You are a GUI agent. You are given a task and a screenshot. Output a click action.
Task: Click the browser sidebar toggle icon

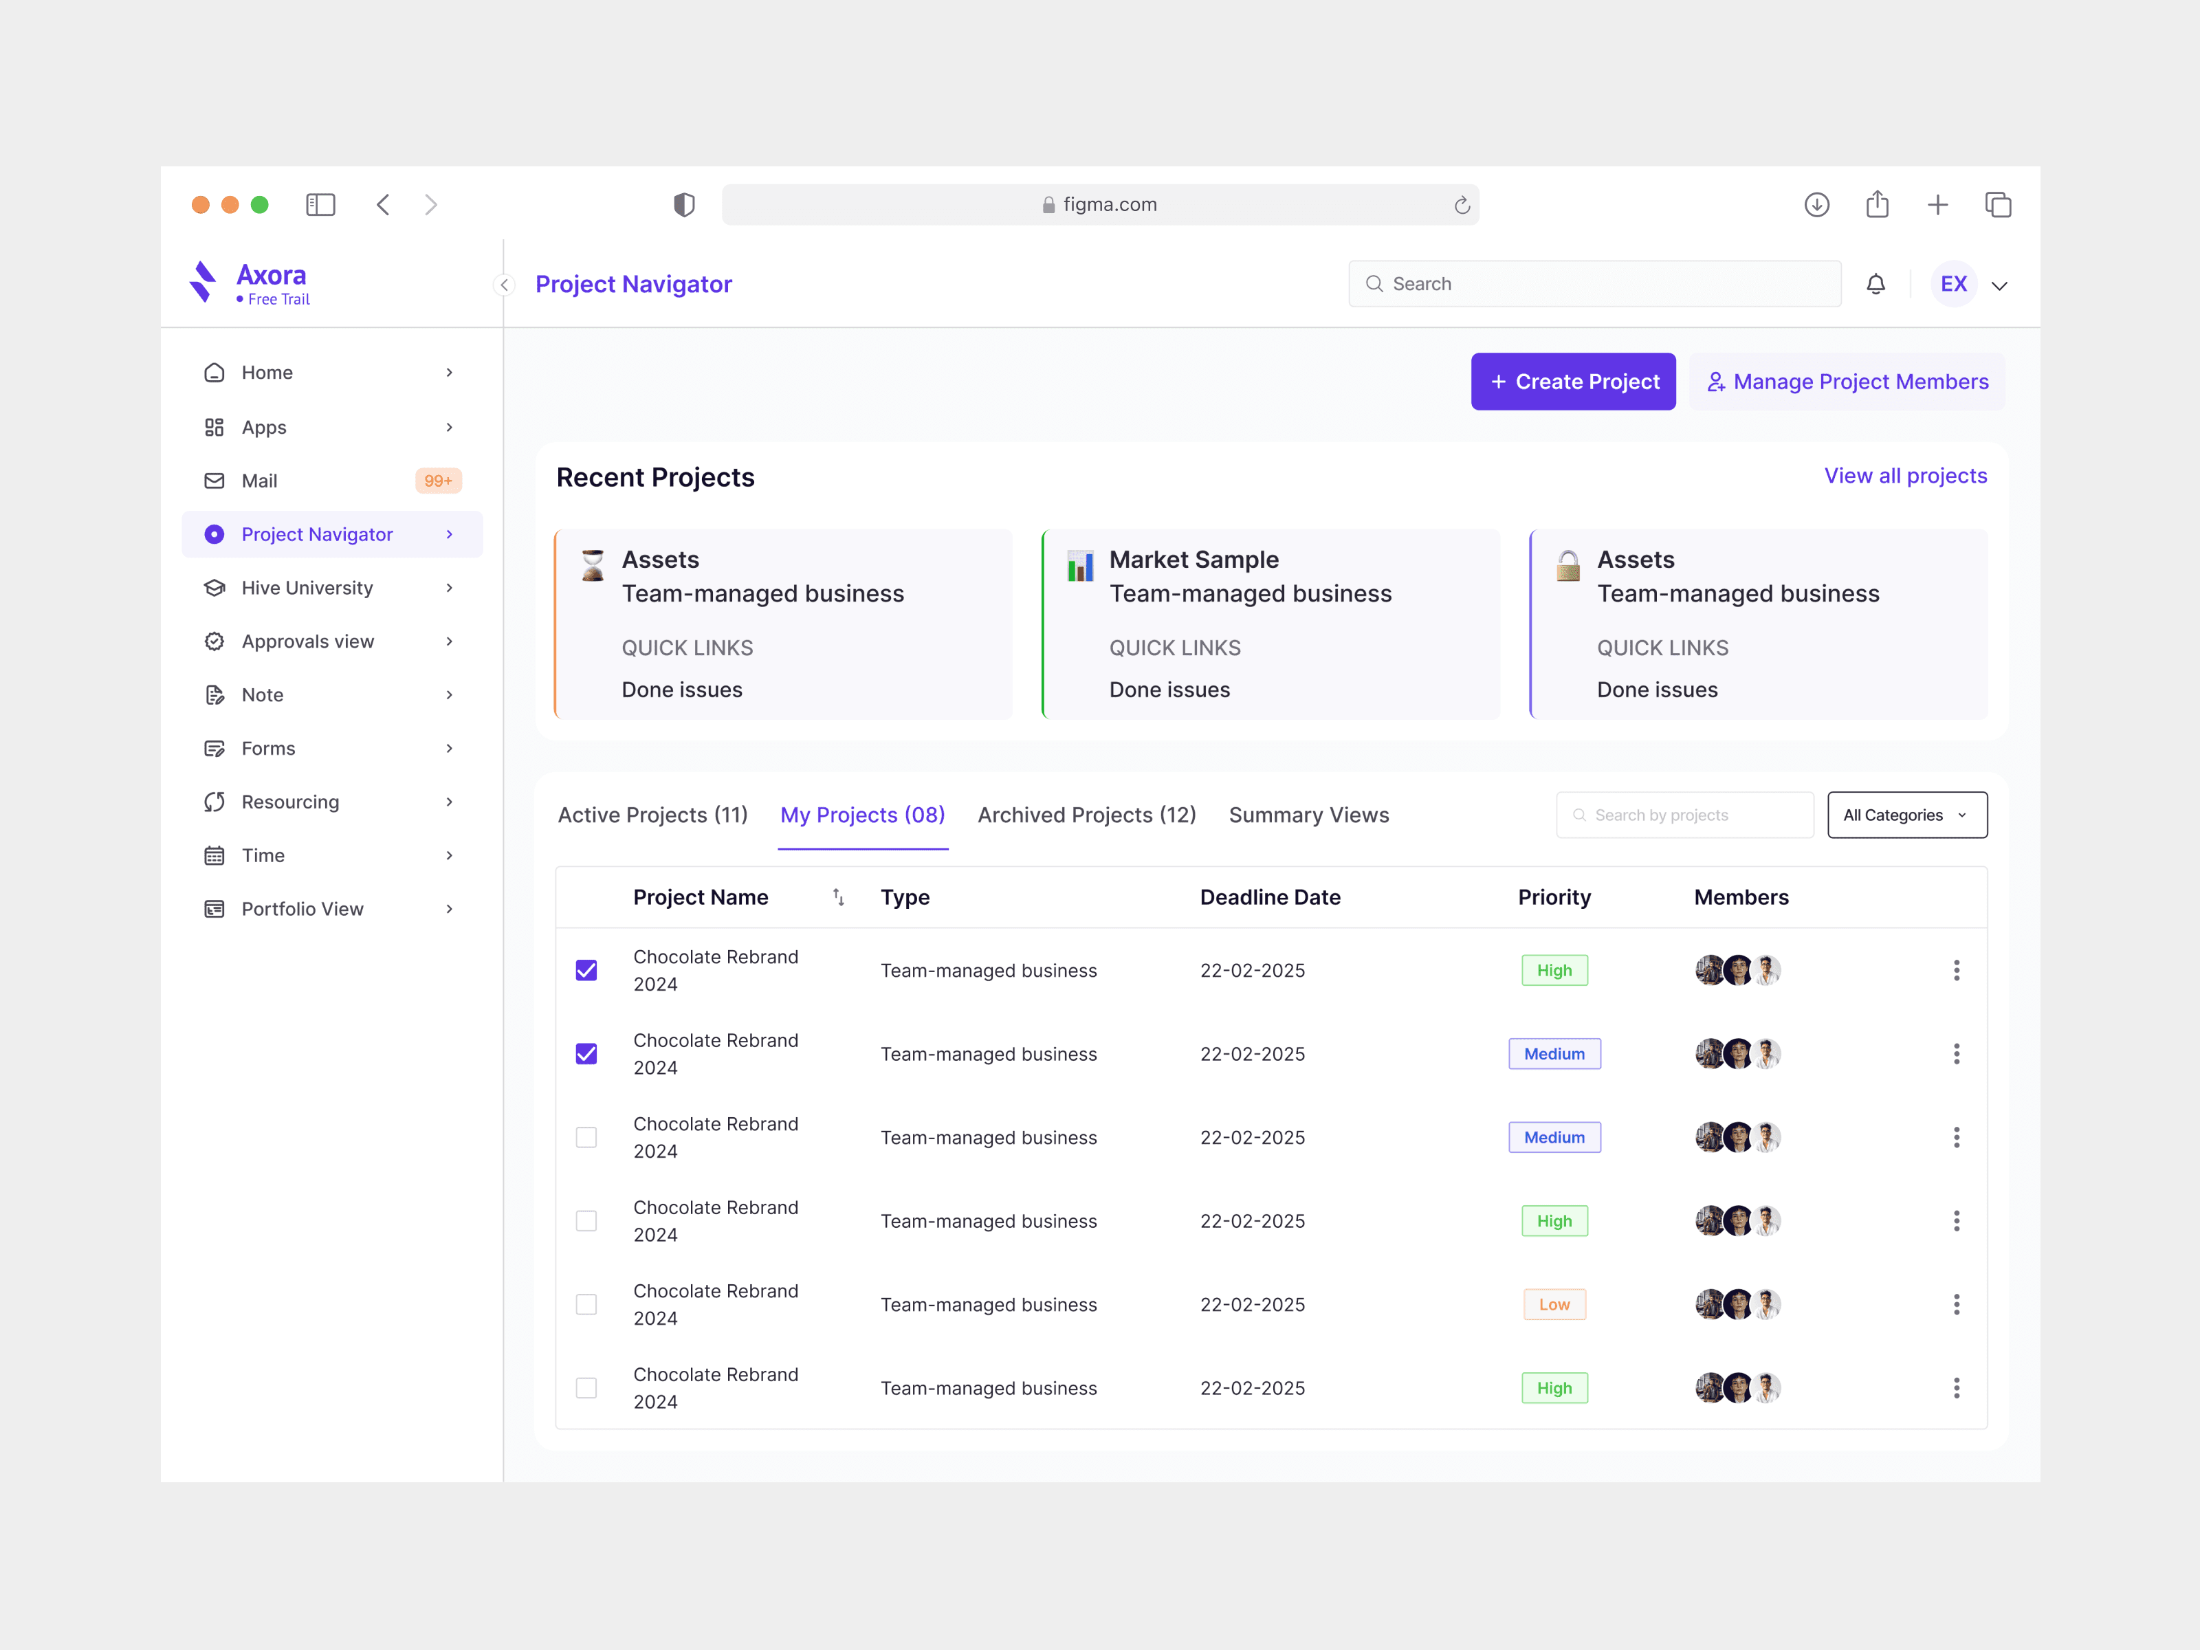[320, 205]
